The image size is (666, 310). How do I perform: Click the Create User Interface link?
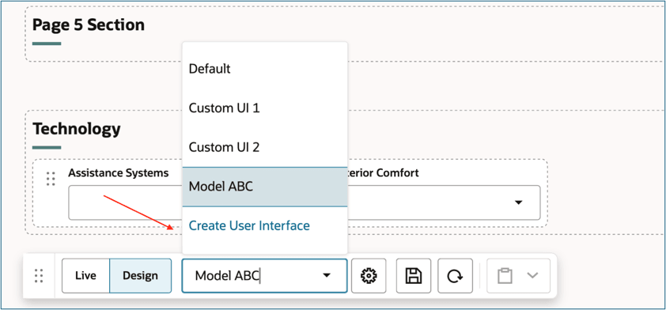point(249,225)
